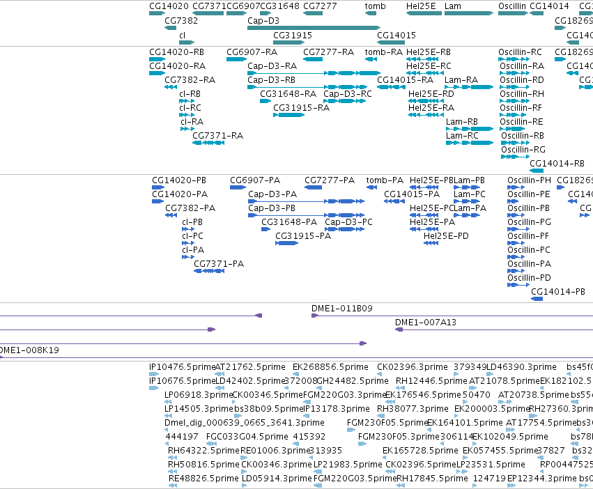Click transcript label CG7277-RA
This screenshot has height=489, width=593.
click(x=329, y=52)
